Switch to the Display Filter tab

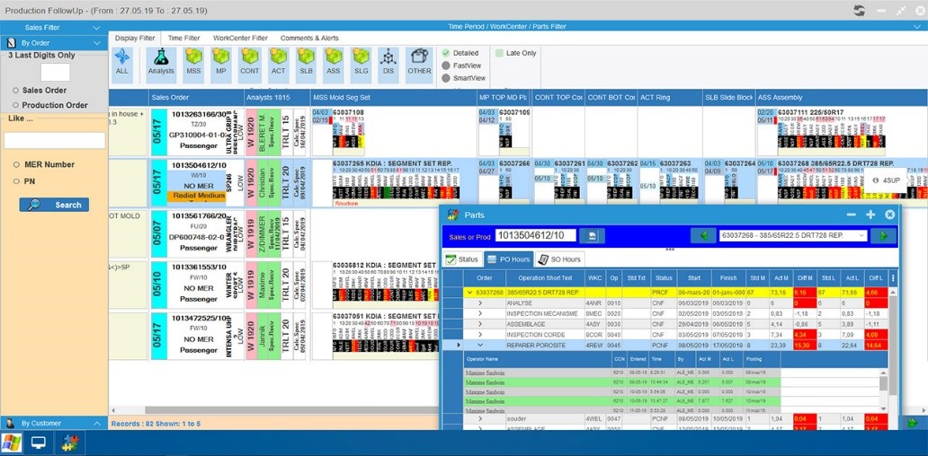click(135, 38)
